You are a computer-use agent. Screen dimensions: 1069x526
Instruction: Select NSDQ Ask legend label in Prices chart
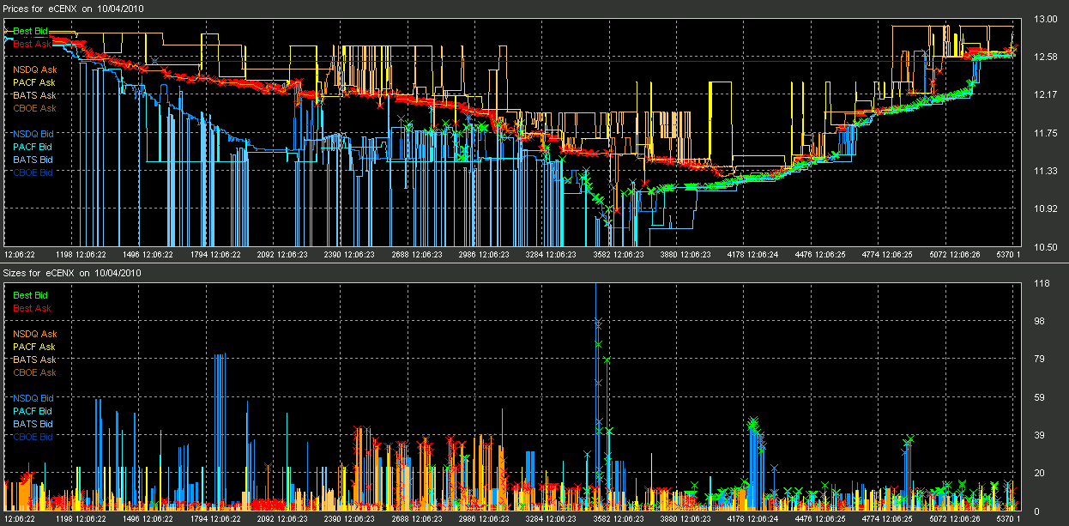[34, 70]
